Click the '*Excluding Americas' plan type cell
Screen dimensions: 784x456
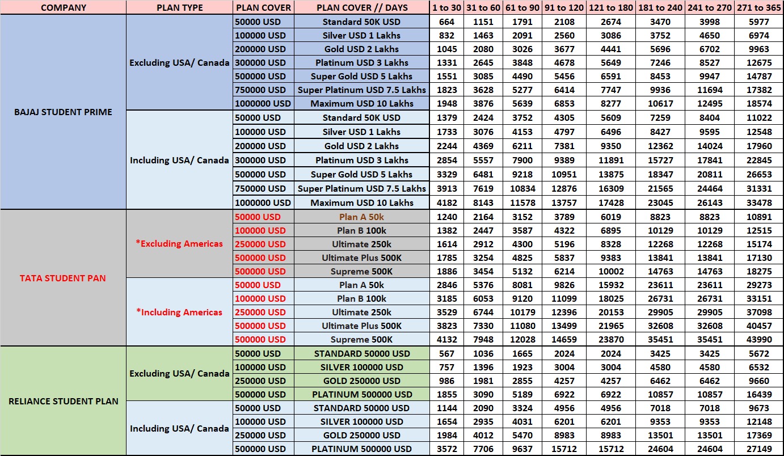pyautogui.click(x=179, y=244)
